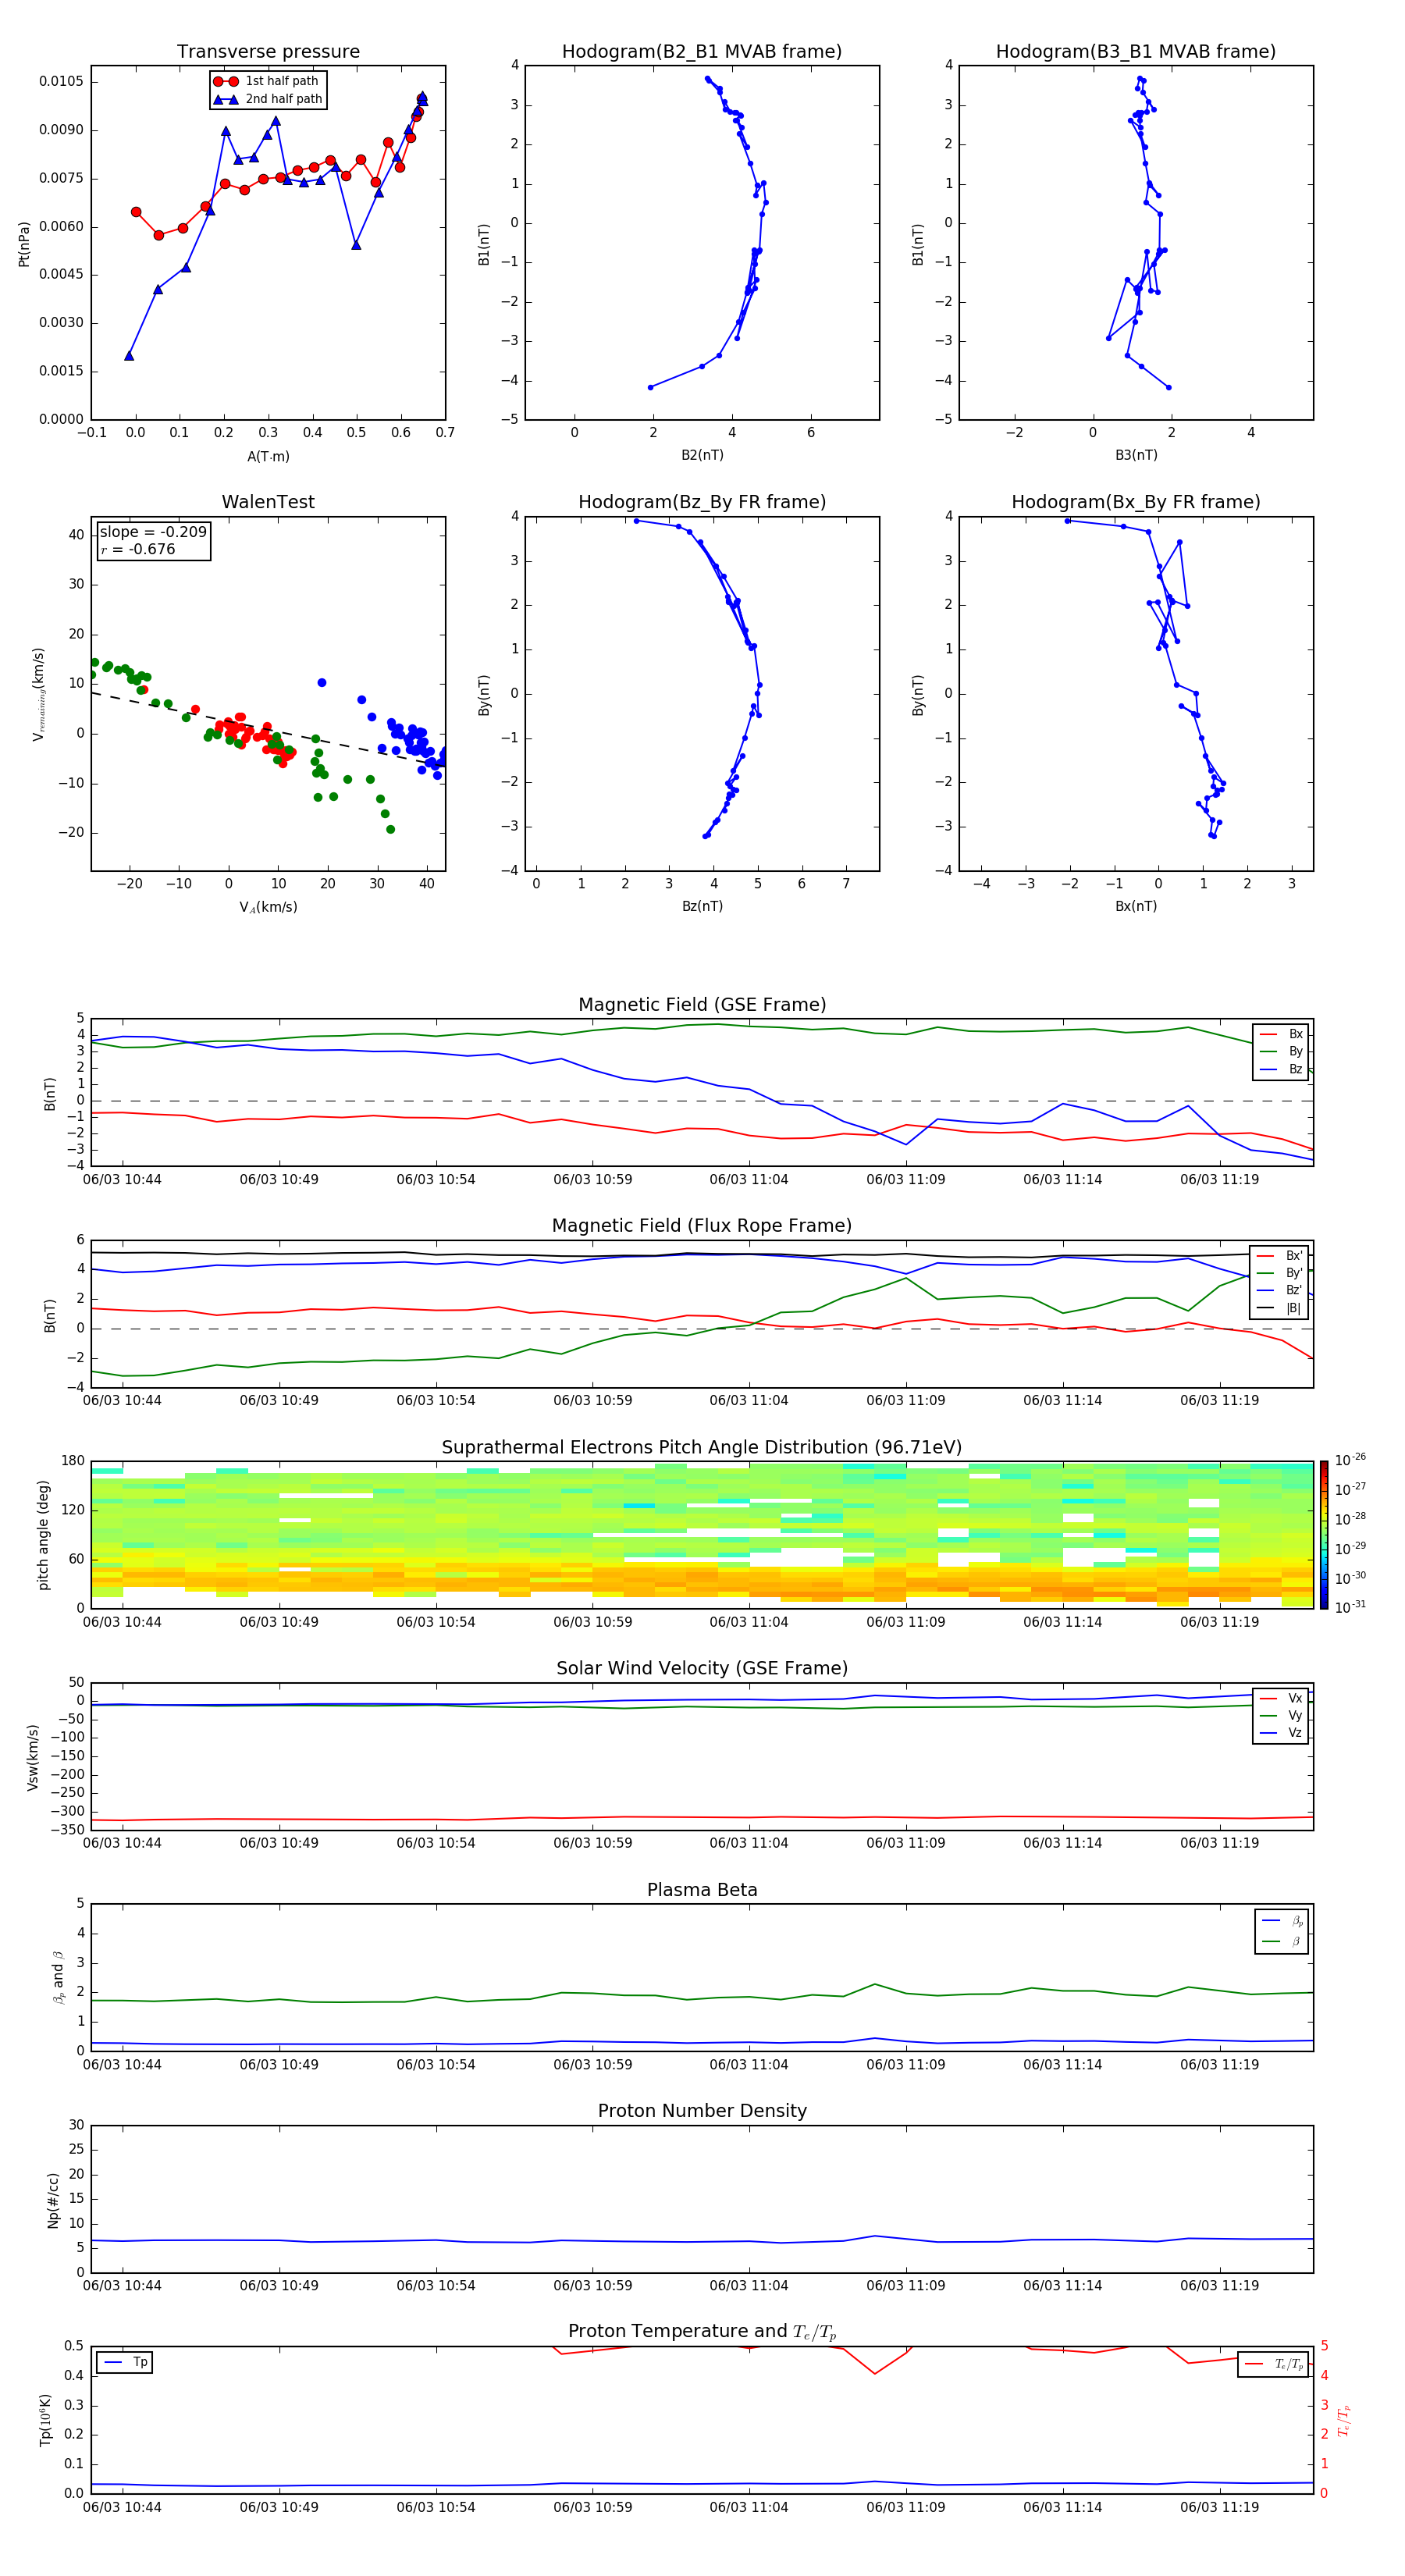Click the βp entry in Plasma Beta legend
This screenshot has width=1405, height=2576.
1283,1922
